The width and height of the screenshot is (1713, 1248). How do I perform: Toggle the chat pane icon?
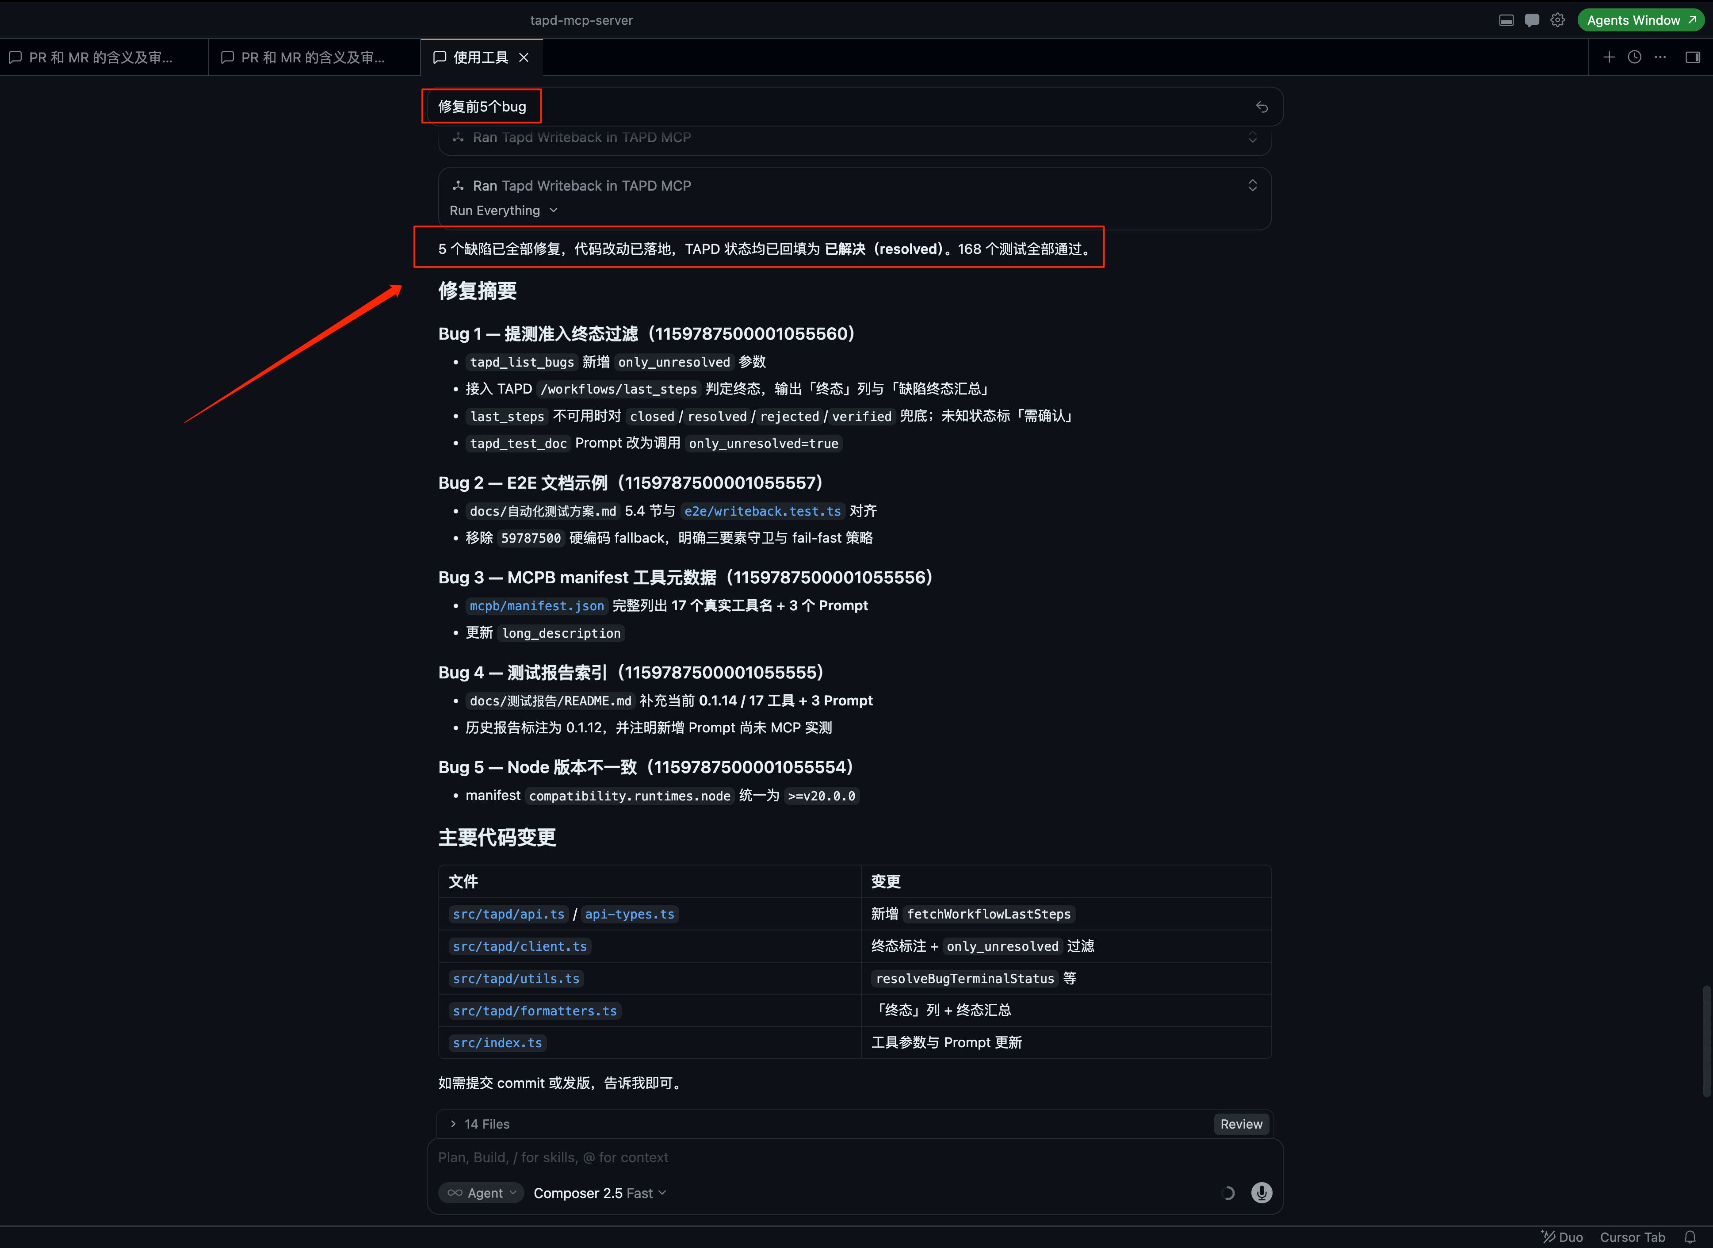(1532, 20)
